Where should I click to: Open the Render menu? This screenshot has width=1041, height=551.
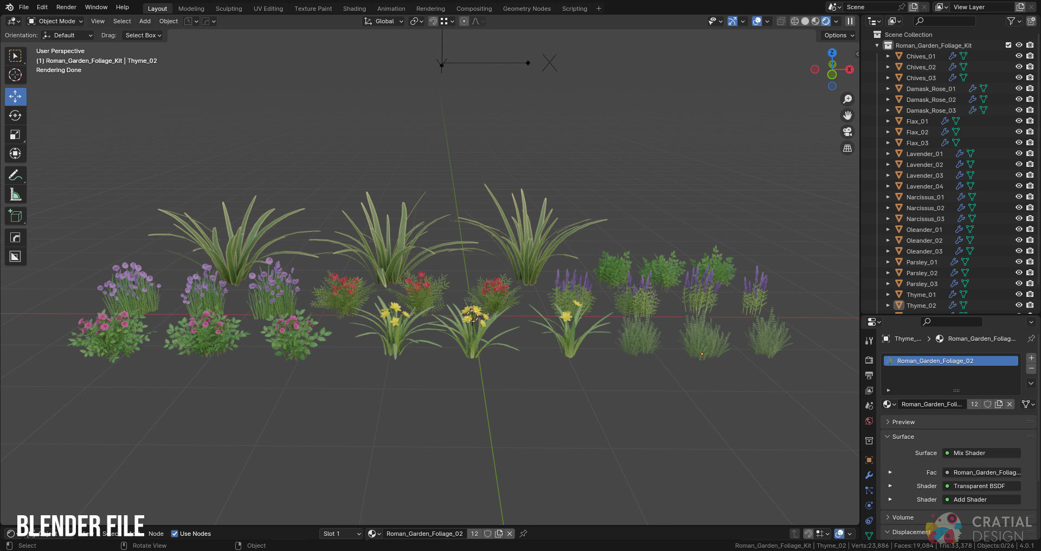[x=66, y=7]
